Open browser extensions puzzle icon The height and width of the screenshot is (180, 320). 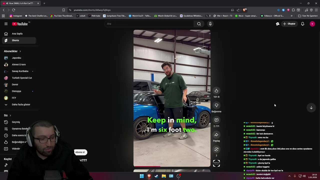pyautogui.click(x=293, y=10)
